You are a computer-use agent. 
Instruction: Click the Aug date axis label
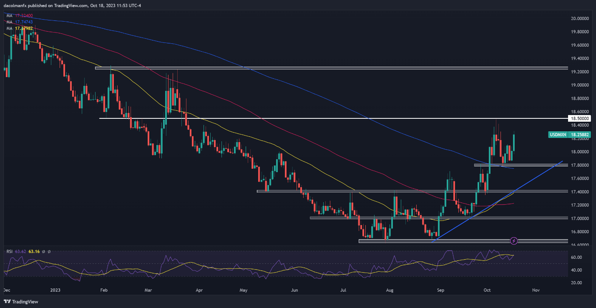tap(390, 290)
